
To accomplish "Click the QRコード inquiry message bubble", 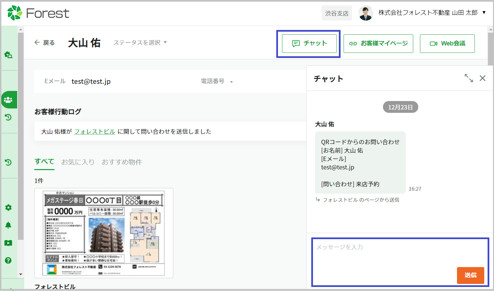I will [x=360, y=162].
